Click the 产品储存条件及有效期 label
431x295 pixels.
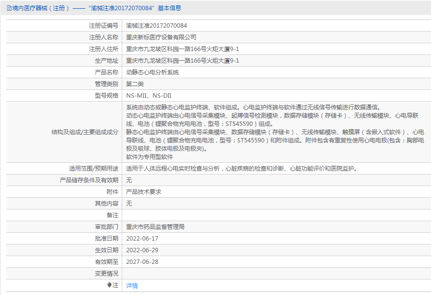[89, 180]
